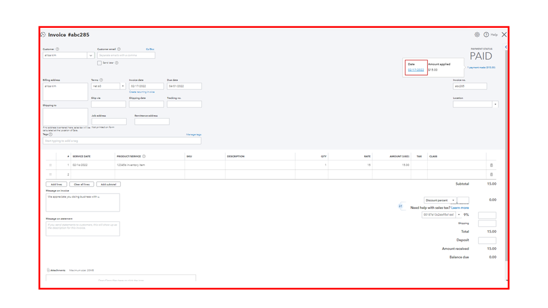The height and width of the screenshot is (308, 548).
Task: Click the Help text label
Action: pyautogui.click(x=494, y=35)
